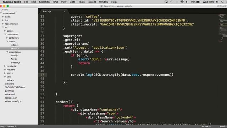Open package.json in the sidebar
The image size is (227, 128).
(11, 98)
